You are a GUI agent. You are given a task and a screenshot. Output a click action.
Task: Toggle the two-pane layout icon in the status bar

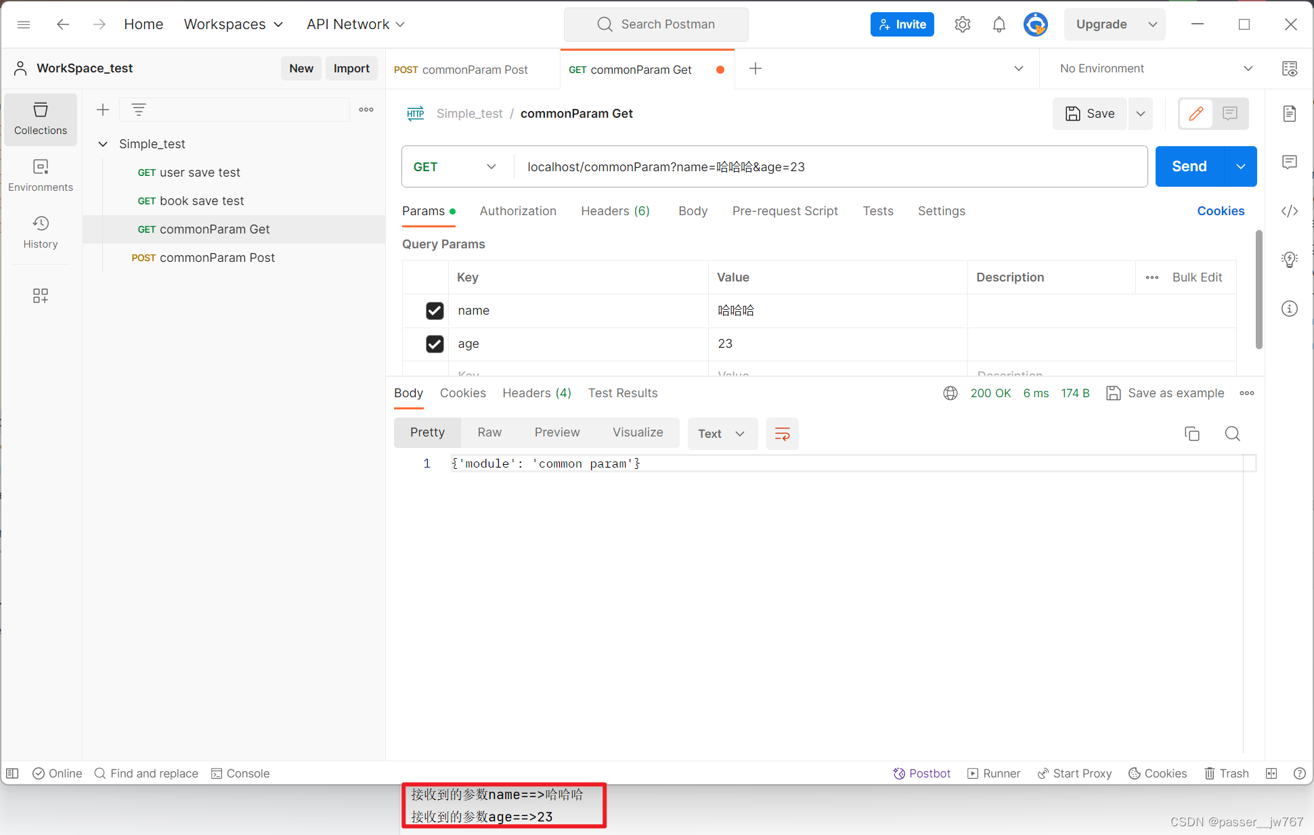(x=1271, y=773)
